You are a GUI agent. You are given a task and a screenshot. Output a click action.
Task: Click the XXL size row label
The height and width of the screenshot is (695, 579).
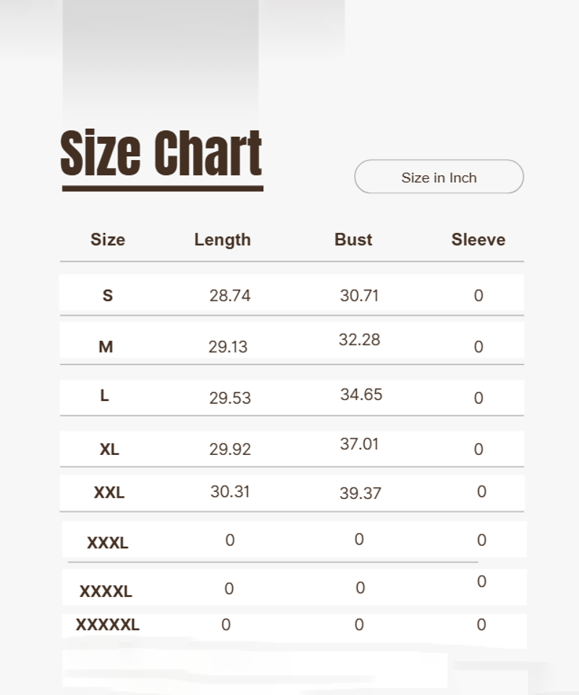[109, 493]
